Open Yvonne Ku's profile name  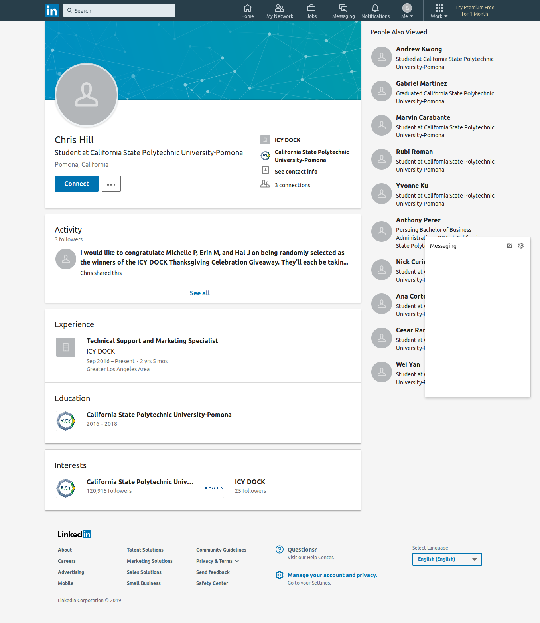coord(412,186)
